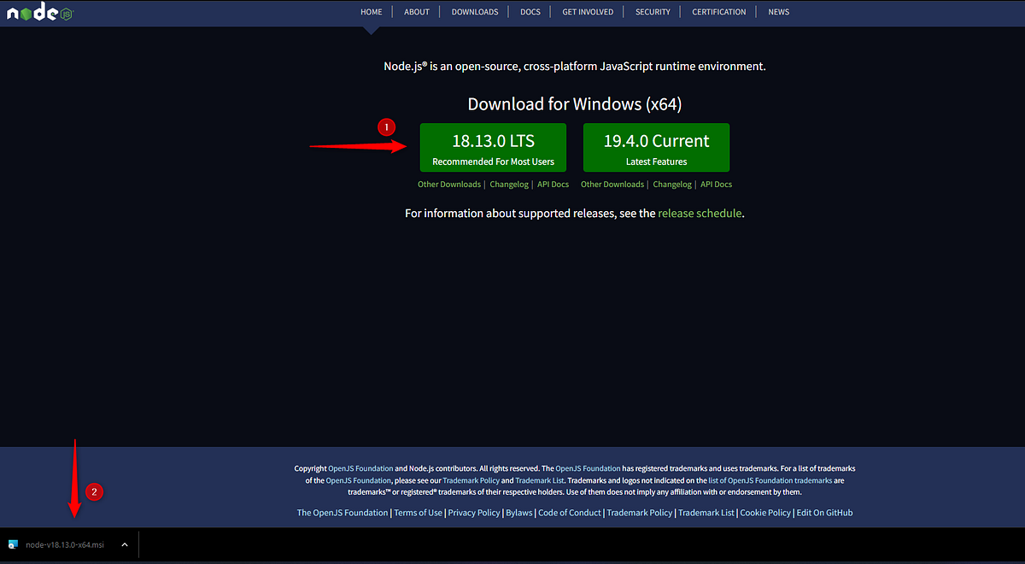The height and width of the screenshot is (564, 1025).
Task: Select the HOME navigation item
Action: pos(371,11)
